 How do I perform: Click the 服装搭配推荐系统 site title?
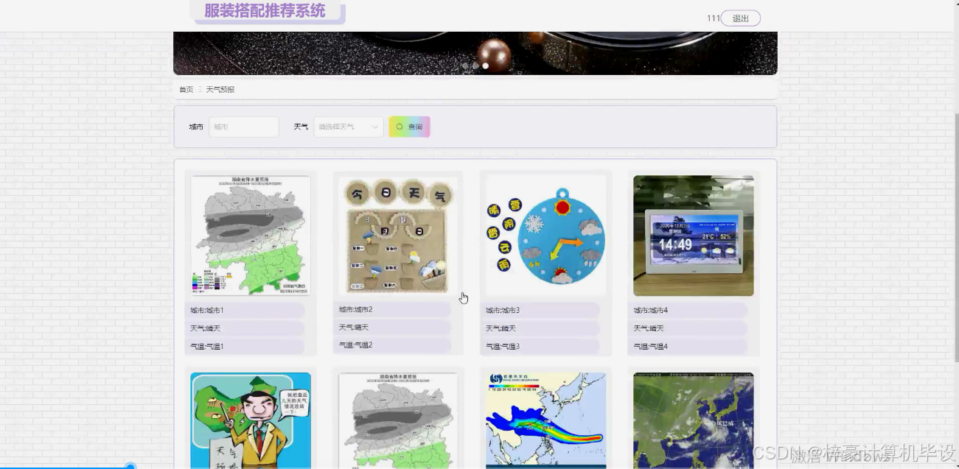click(x=265, y=10)
